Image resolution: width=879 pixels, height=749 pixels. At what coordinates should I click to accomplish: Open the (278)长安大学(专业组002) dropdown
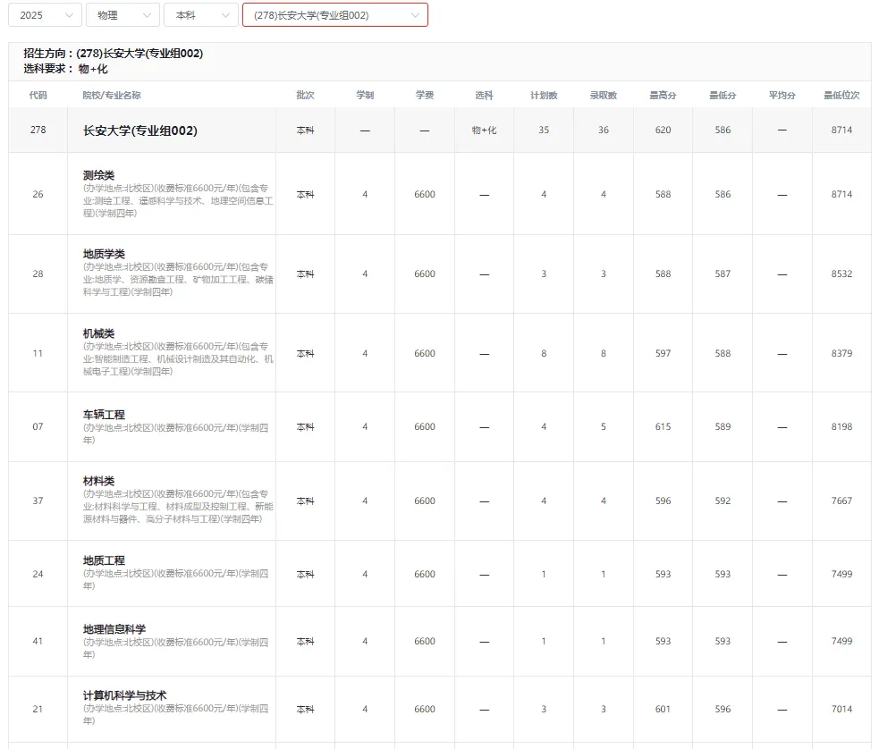335,15
